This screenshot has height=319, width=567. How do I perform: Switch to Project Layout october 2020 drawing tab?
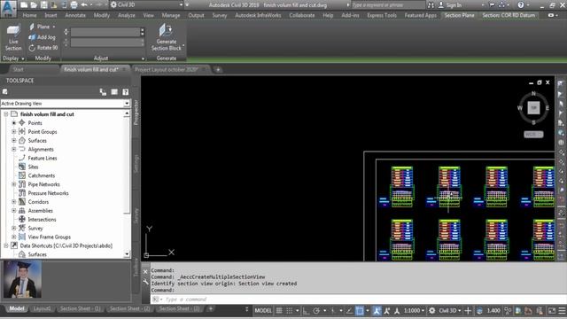167,69
